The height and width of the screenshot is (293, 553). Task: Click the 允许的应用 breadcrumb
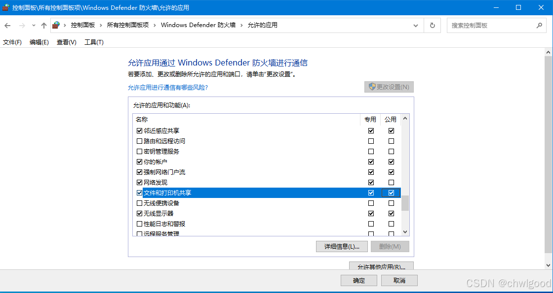(262, 25)
